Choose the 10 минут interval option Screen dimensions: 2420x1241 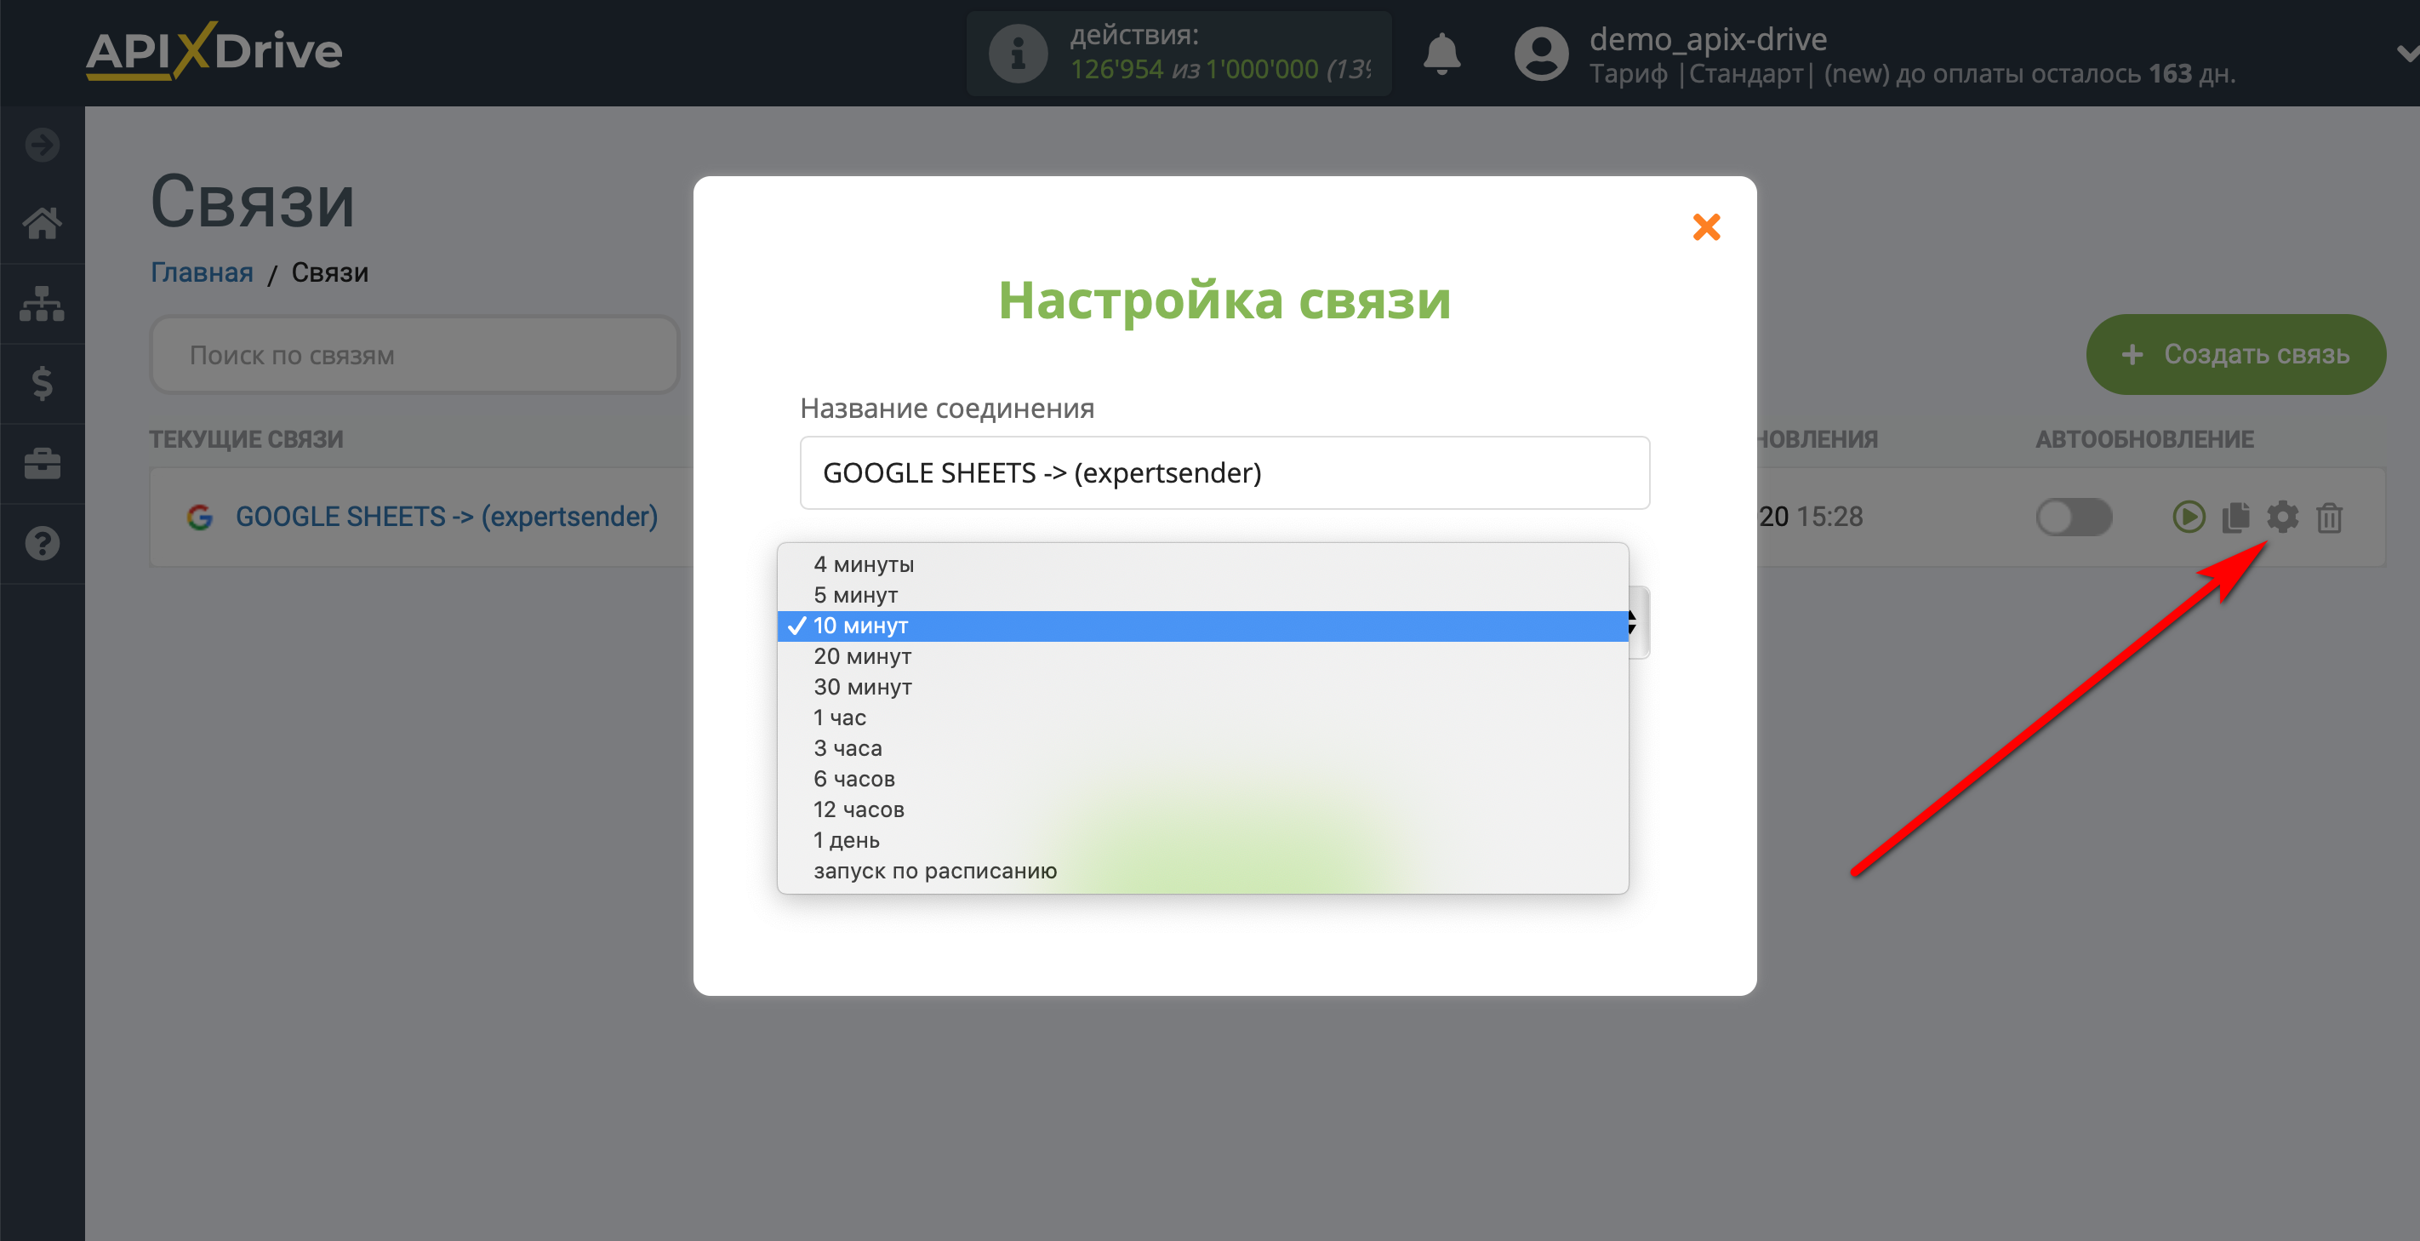point(1202,626)
